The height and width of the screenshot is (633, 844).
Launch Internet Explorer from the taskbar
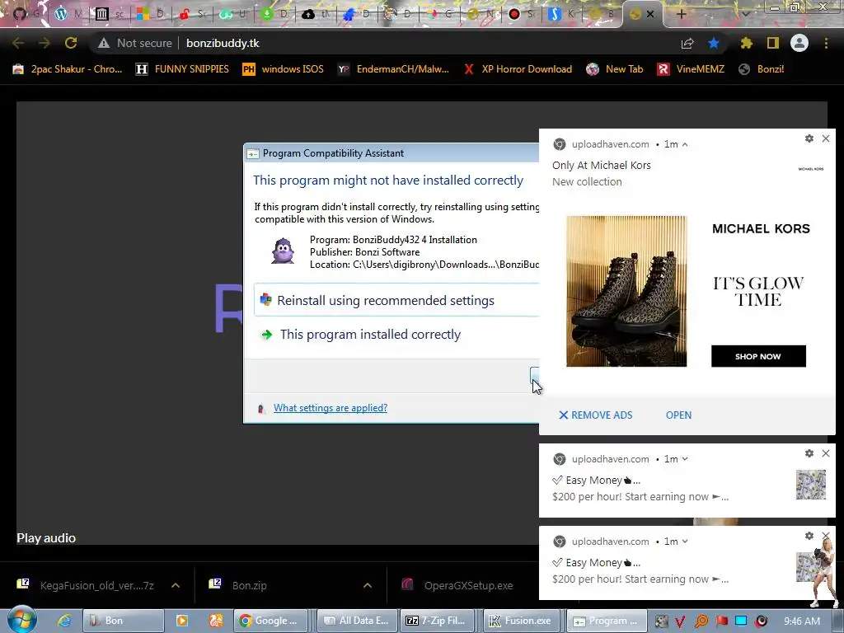64,621
